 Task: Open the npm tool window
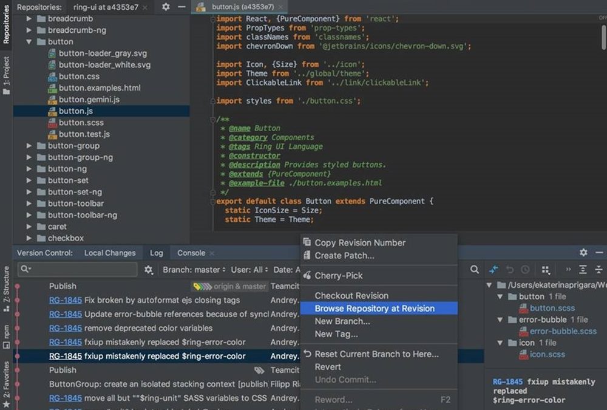click(x=6, y=336)
